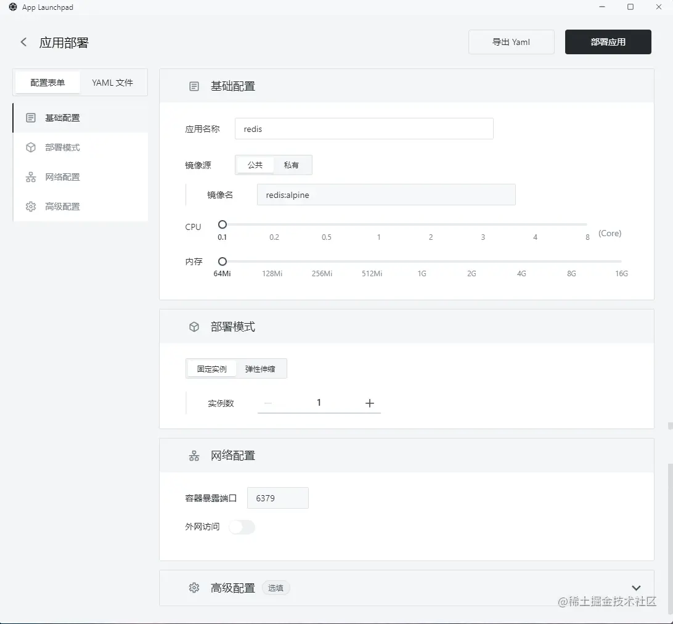Click the 4 core CPU label
Image resolution: width=673 pixels, height=624 pixels.
point(535,237)
